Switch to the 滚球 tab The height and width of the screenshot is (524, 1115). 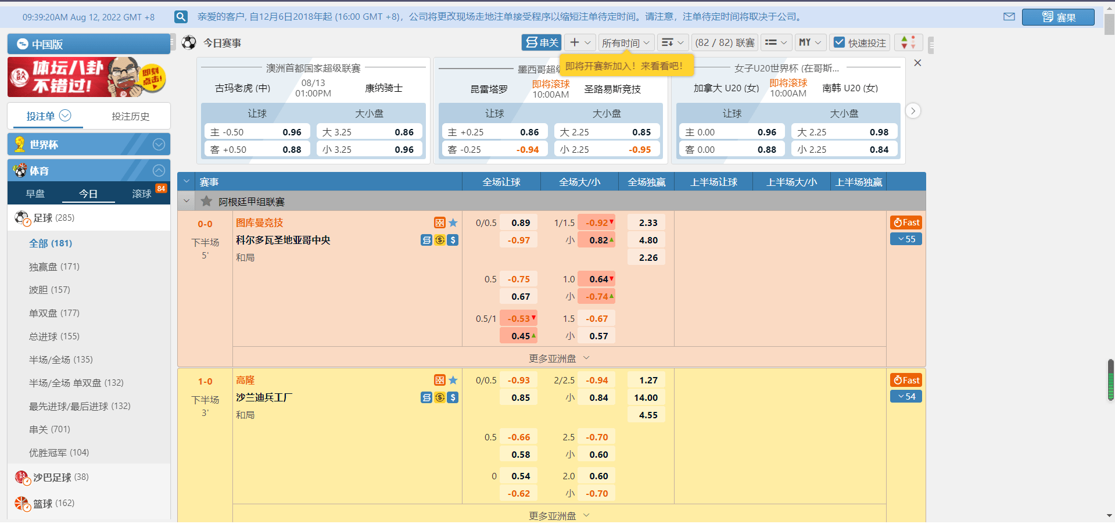click(142, 194)
